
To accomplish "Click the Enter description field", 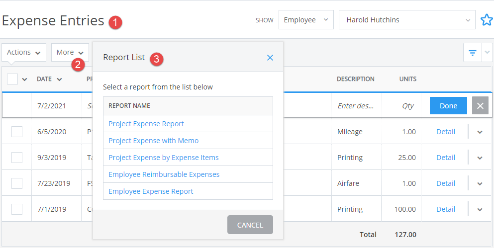I will pyautogui.click(x=356, y=106).
